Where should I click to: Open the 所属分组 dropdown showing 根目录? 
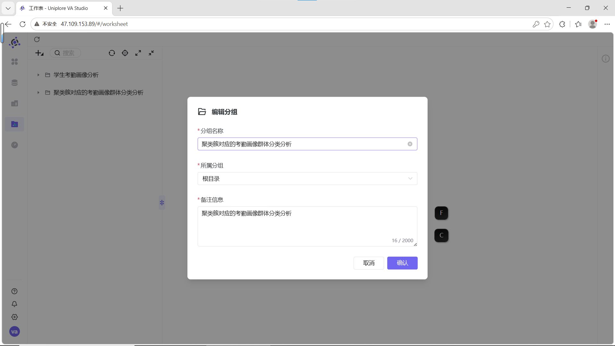point(307,179)
